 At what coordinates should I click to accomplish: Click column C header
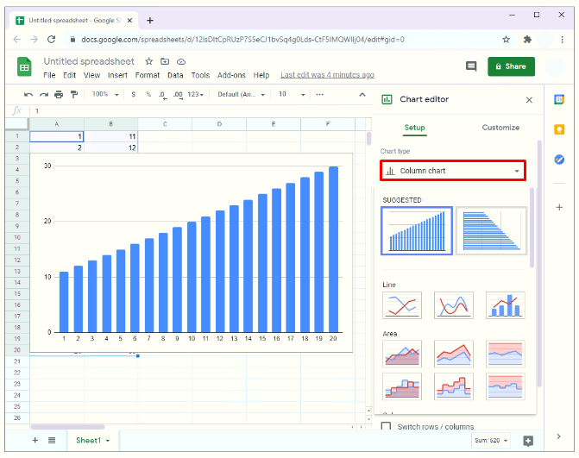coord(165,124)
